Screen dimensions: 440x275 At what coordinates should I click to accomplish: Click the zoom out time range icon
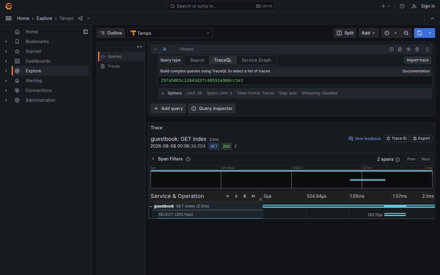click(406, 33)
